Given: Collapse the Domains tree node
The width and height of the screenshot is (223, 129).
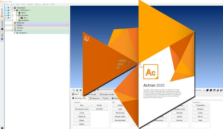Looking at the screenshot, I should point(17,15).
